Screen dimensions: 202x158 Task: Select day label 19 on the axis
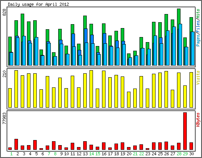[x=123, y=154]
